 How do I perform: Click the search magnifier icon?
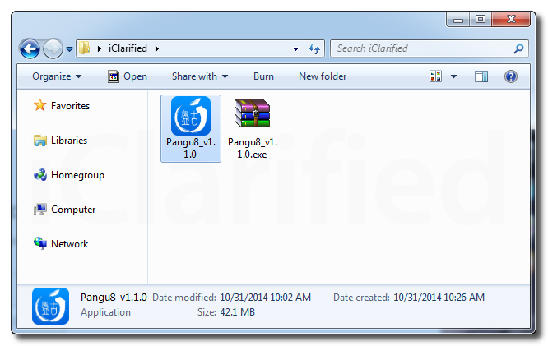[518, 48]
